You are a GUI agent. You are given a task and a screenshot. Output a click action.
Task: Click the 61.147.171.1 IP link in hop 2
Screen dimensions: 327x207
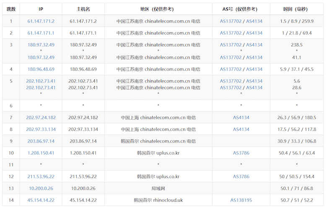(41, 33)
